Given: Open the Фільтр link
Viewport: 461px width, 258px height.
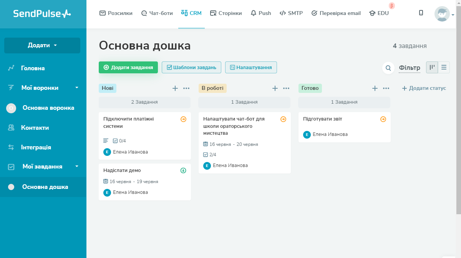Looking at the screenshot, I should 410,68.
